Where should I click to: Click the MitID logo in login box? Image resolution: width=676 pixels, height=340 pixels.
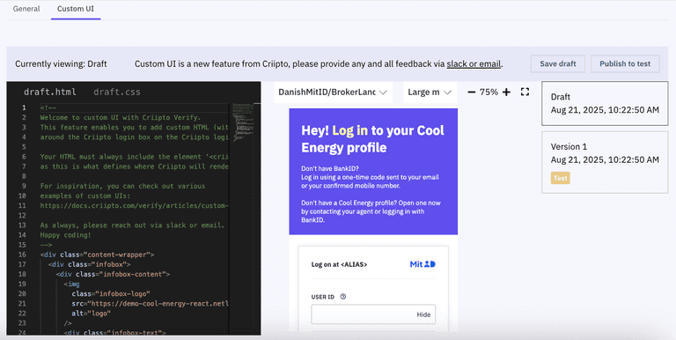click(422, 264)
